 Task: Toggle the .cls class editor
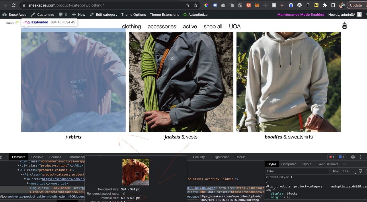[x=345, y=171]
